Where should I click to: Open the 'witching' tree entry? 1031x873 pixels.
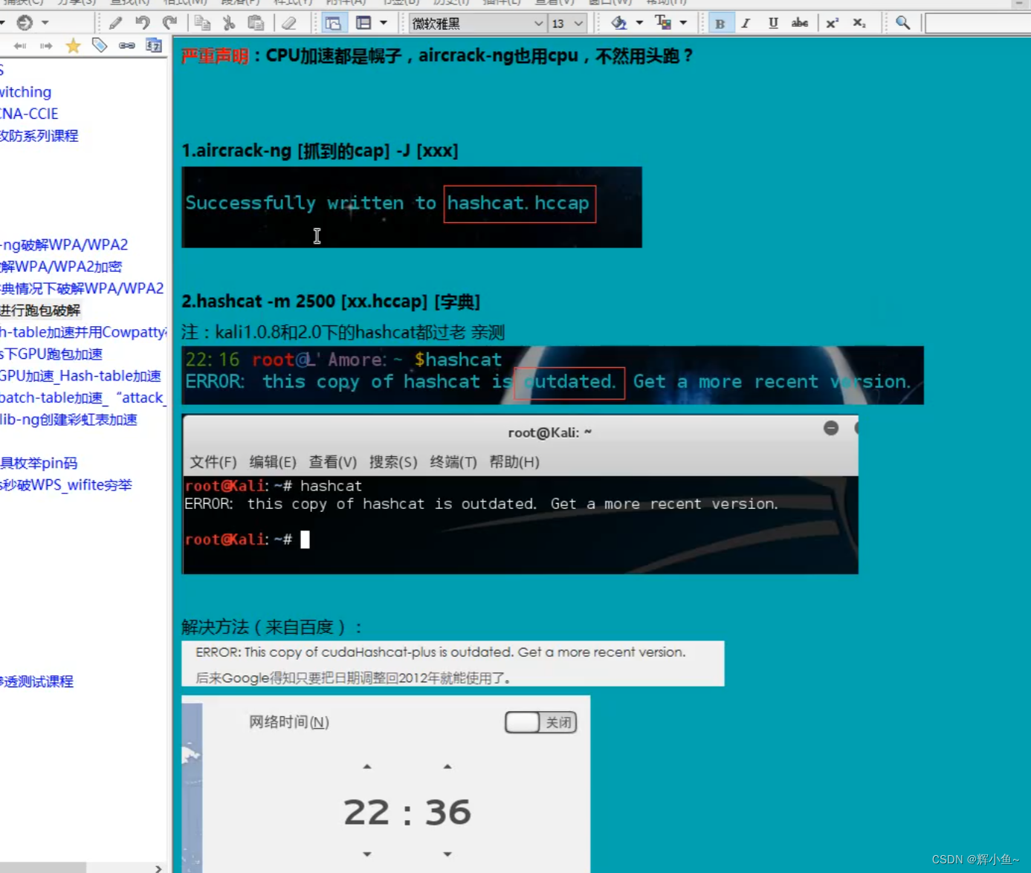click(x=25, y=92)
